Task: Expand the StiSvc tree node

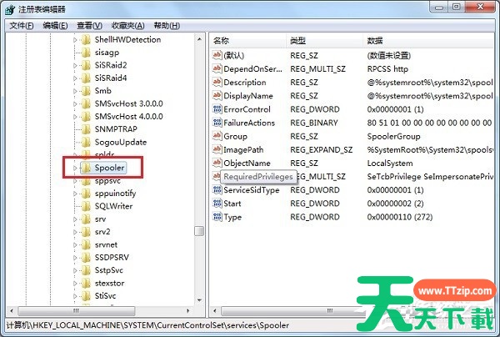Action: point(75,296)
